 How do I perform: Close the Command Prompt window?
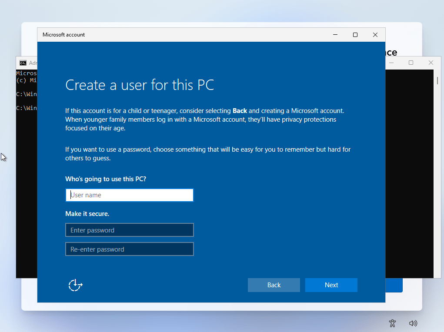[x=431, y=63]
